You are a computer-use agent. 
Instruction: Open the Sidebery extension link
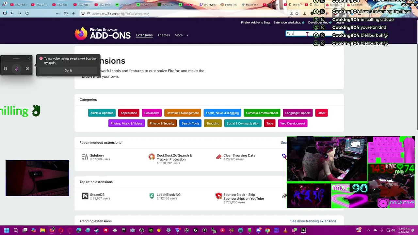coord(97,155)
